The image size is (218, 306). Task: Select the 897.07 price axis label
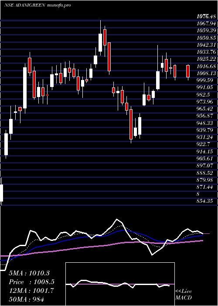click(x=204, y=166)
